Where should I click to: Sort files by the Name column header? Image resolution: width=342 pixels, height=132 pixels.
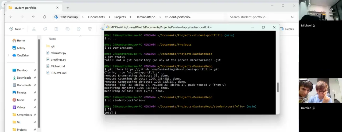(52, 39)
